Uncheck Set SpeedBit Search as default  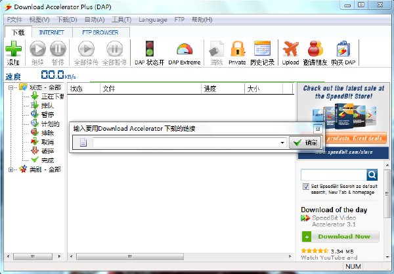[306, 187]
